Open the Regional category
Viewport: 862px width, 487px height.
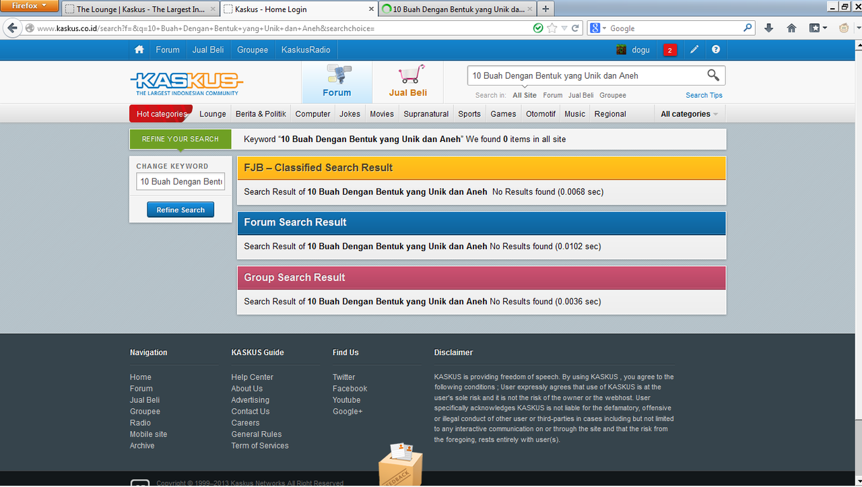point(610,114)
